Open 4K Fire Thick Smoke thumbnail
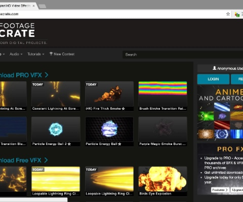Viewport: 243px width, 202px height. (109, 94)
